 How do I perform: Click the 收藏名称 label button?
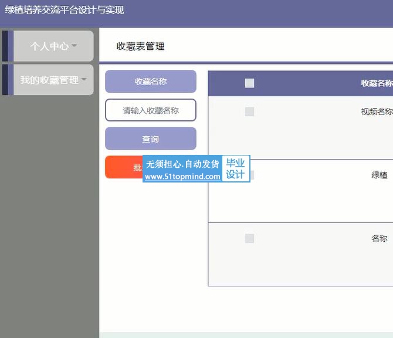tap(151, 82)
